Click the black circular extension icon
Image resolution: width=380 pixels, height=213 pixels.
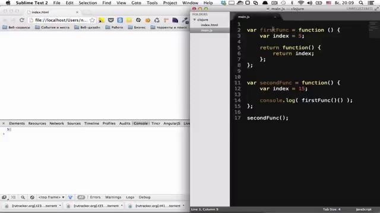click(x=138, y=20)
